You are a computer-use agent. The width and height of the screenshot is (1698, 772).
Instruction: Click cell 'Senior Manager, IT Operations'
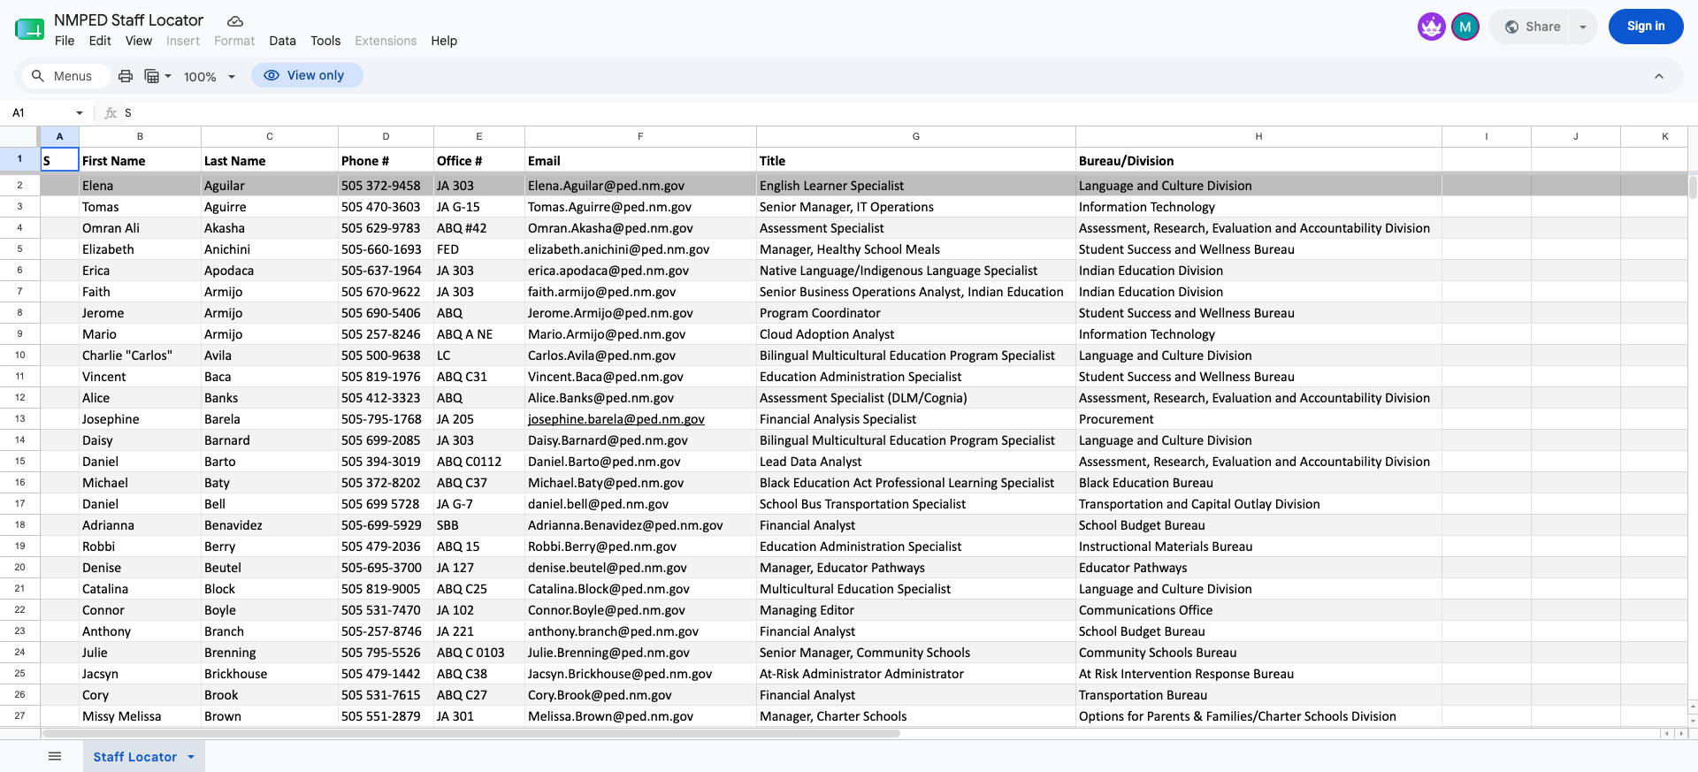pos(915,207)
